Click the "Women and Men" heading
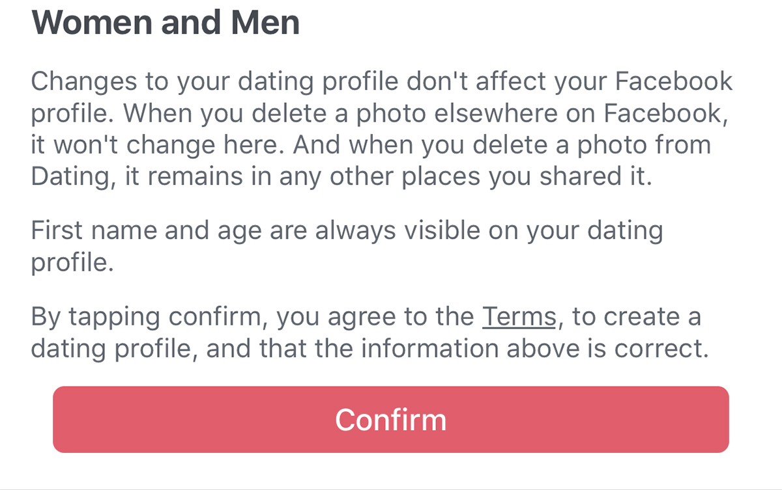This screenshot has height=490, width=782. [166, 22]
